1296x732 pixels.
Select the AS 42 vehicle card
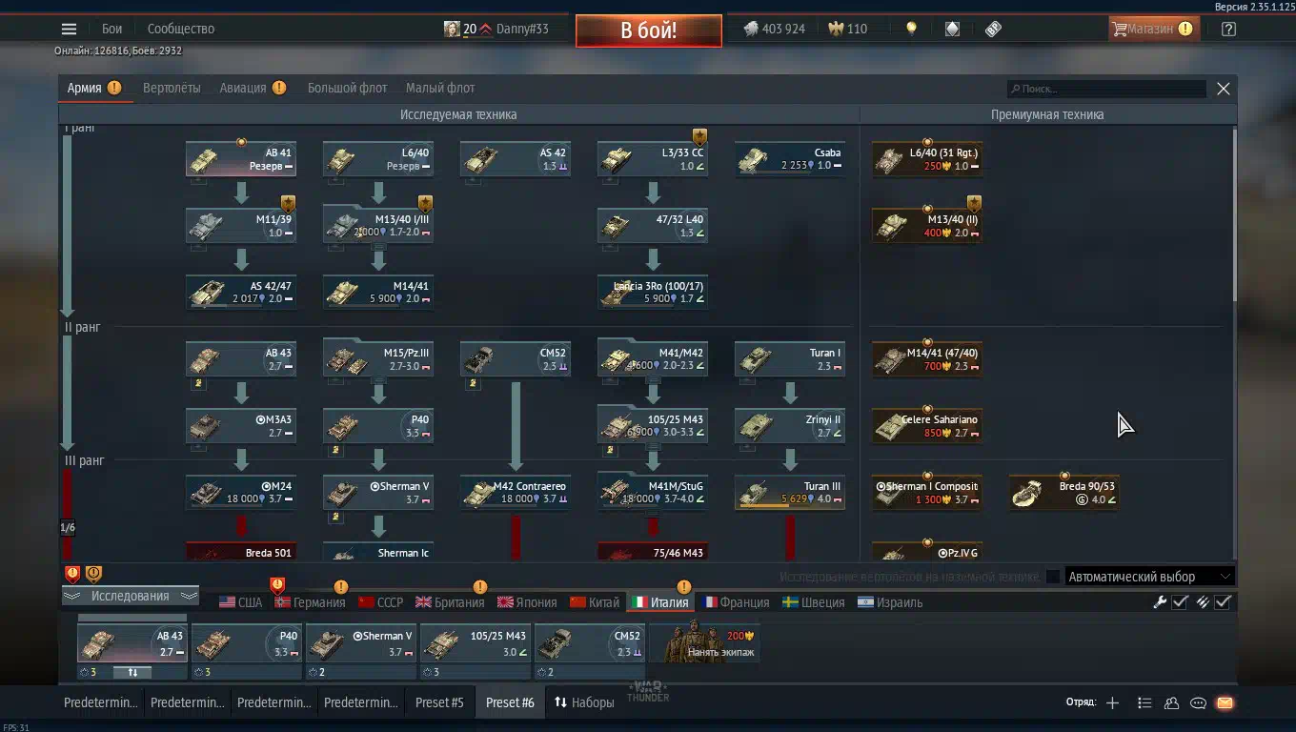coord(516,159)
